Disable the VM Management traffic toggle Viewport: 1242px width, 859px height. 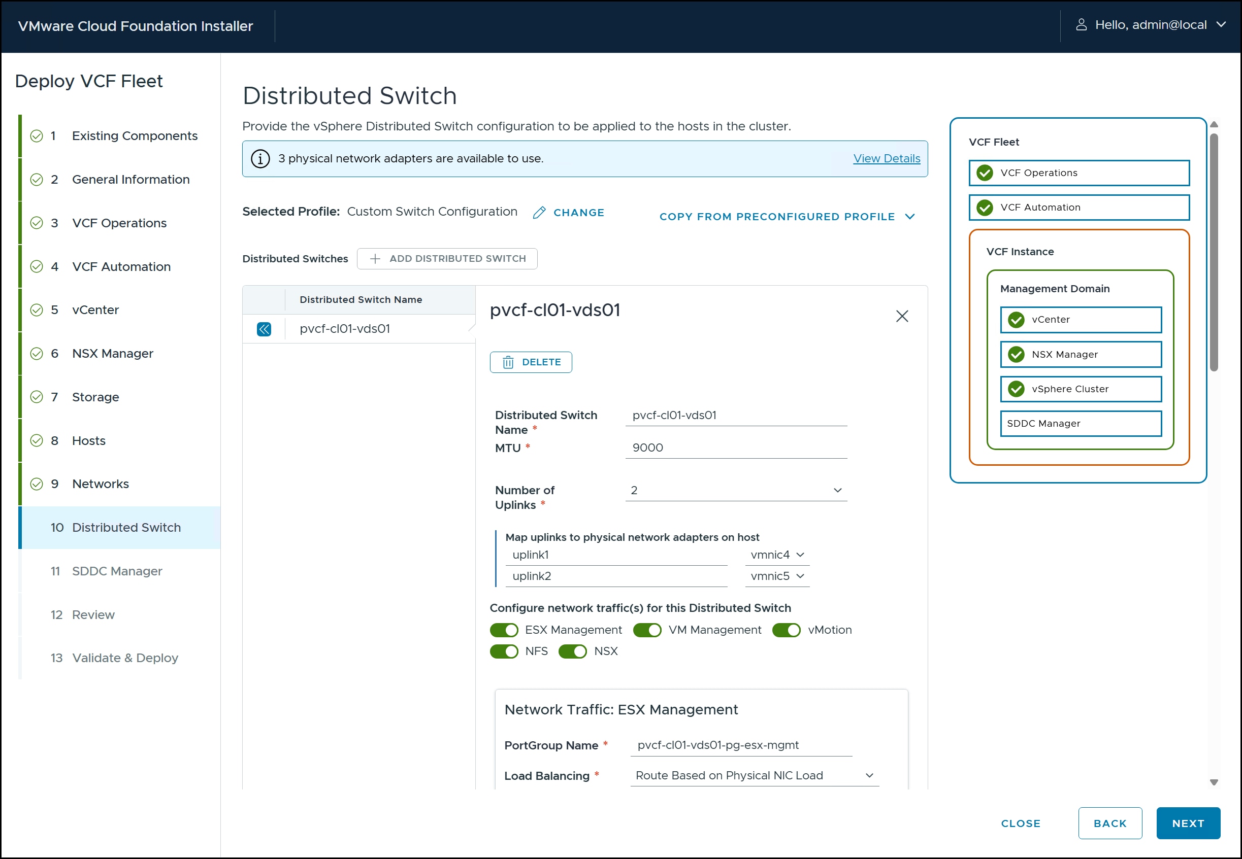[647, 630]
